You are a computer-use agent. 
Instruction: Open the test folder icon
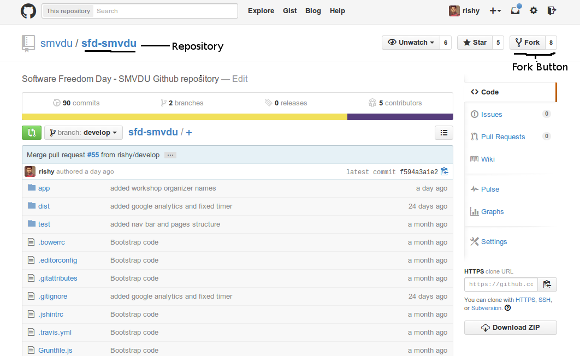(32, 224)
